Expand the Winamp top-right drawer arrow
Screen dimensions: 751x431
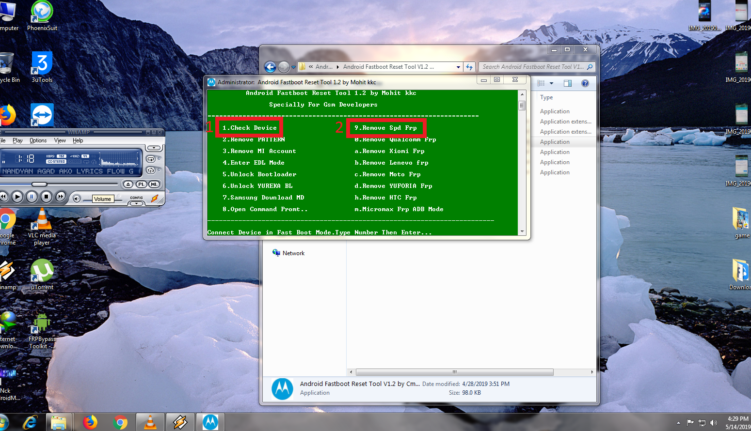tap(154, 148)
